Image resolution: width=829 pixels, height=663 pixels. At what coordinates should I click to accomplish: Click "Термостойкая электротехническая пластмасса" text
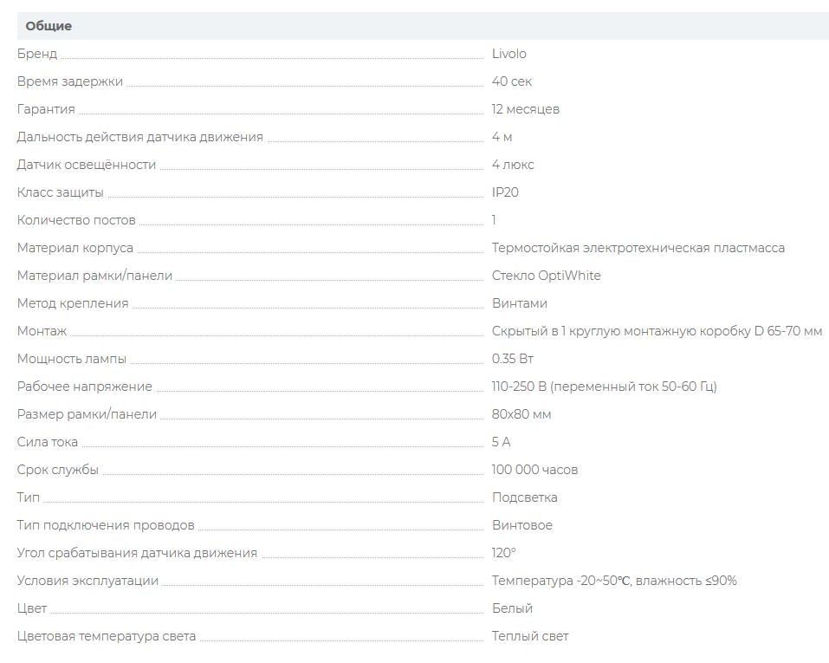(638, 248)
